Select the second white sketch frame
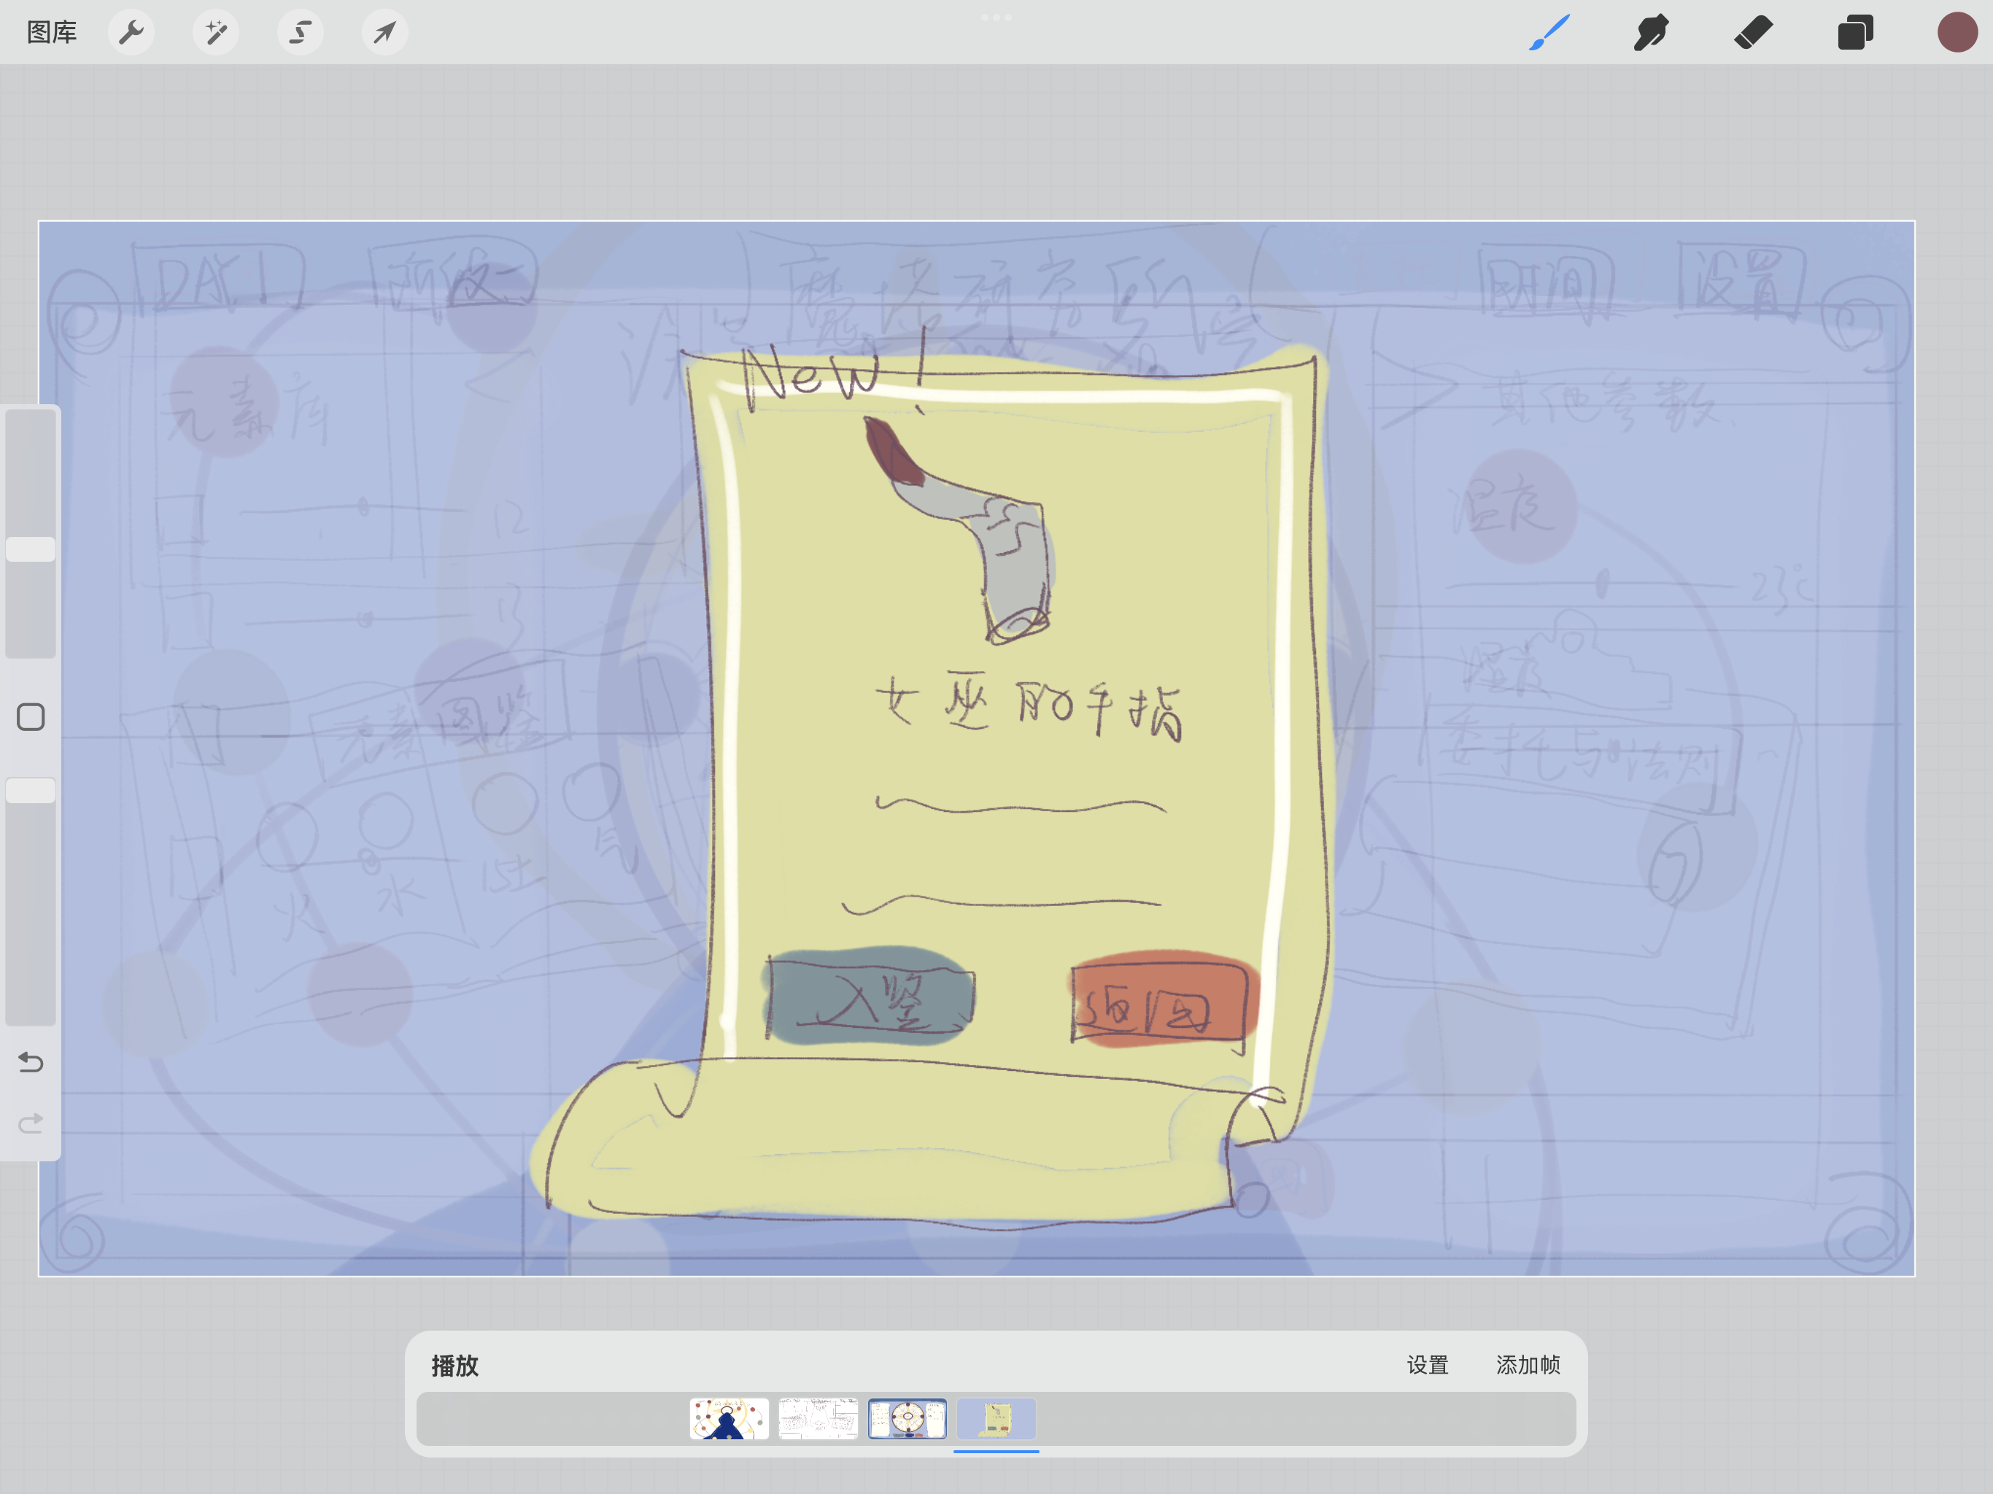This screenshot has width=1993, height=1494. (x=818, y=1419)
